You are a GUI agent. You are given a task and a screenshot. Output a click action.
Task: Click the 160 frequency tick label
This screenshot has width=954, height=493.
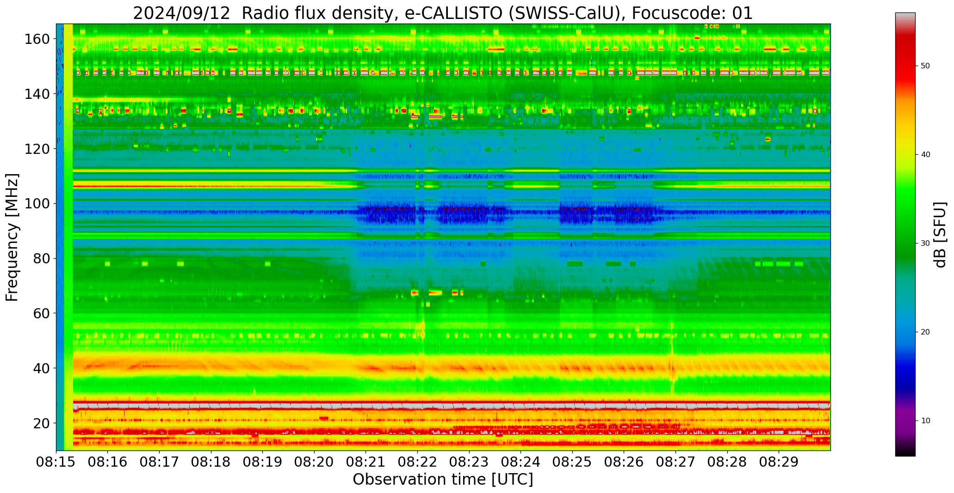click(x=37, y=39)
